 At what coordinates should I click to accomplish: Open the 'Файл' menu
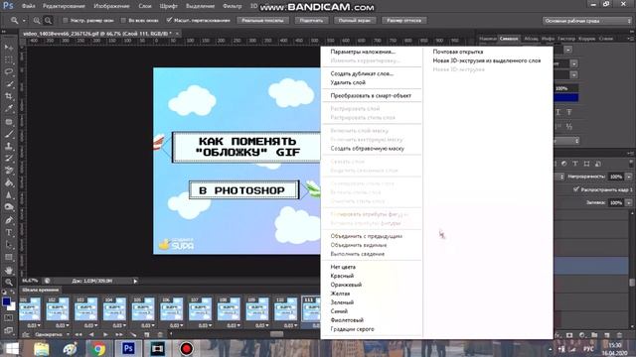pyautogui.click(x=29, y=6)
